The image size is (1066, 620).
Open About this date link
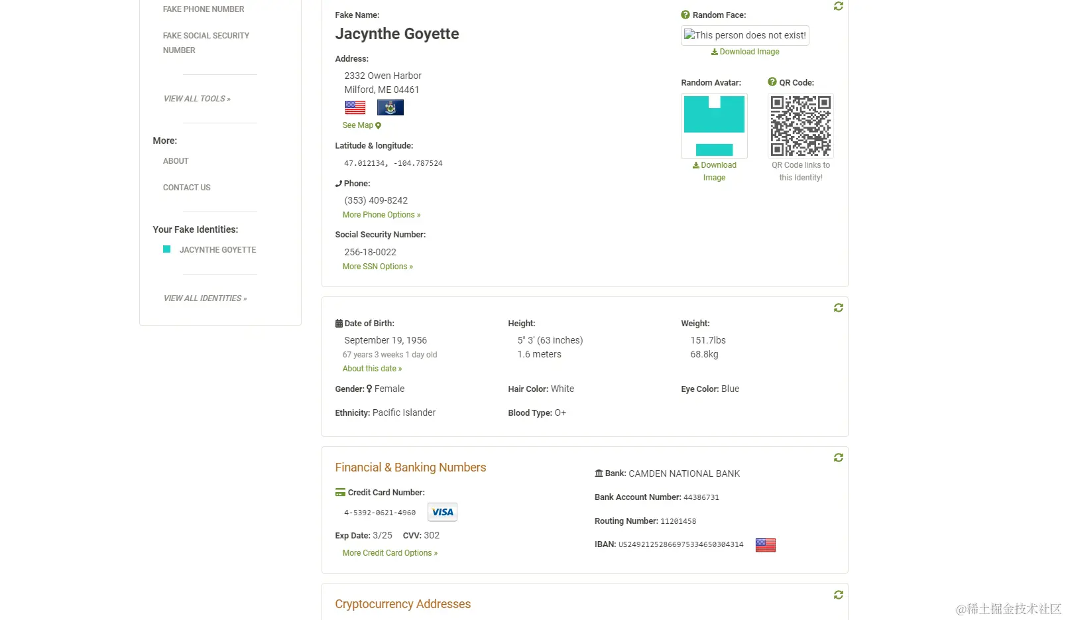point(372,369)
